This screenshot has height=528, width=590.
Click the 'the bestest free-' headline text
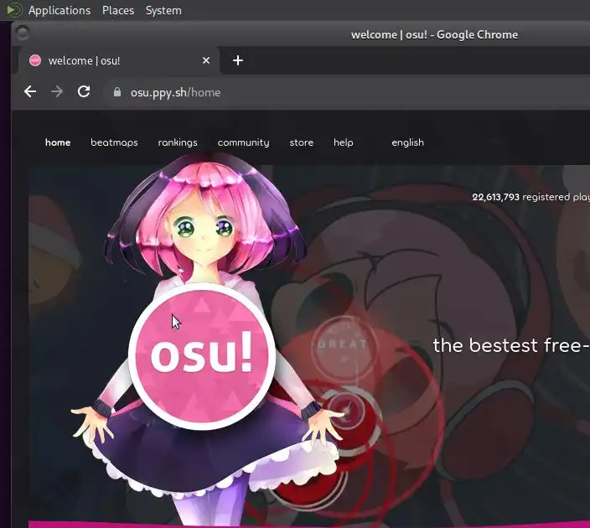511,345
